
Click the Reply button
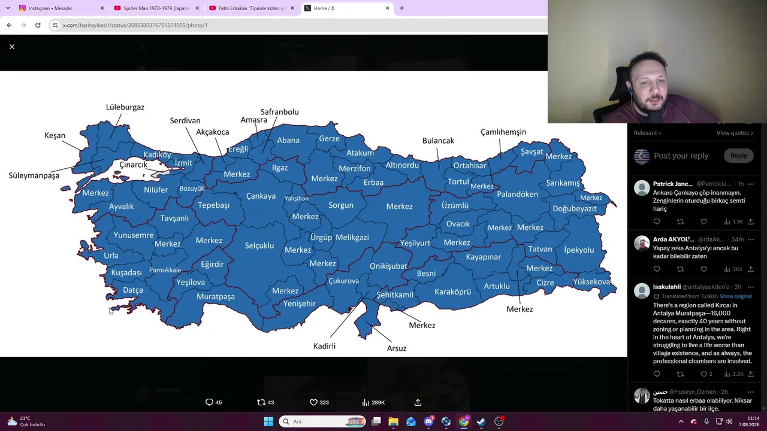tap(738, 156)
